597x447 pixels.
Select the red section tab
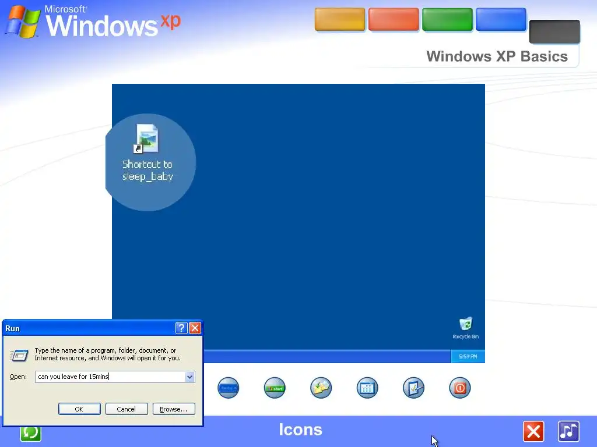coord(394,19)
